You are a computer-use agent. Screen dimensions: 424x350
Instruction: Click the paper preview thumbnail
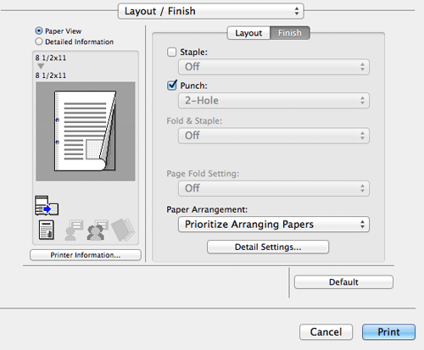tap(86, 131)
